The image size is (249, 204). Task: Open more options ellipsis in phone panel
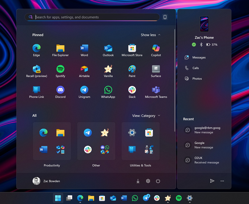pyautogui.click(x=222, y=181)
